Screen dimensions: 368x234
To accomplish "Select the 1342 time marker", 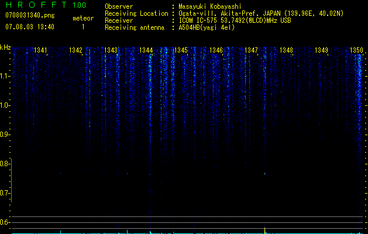I will (x=75, y=50).
